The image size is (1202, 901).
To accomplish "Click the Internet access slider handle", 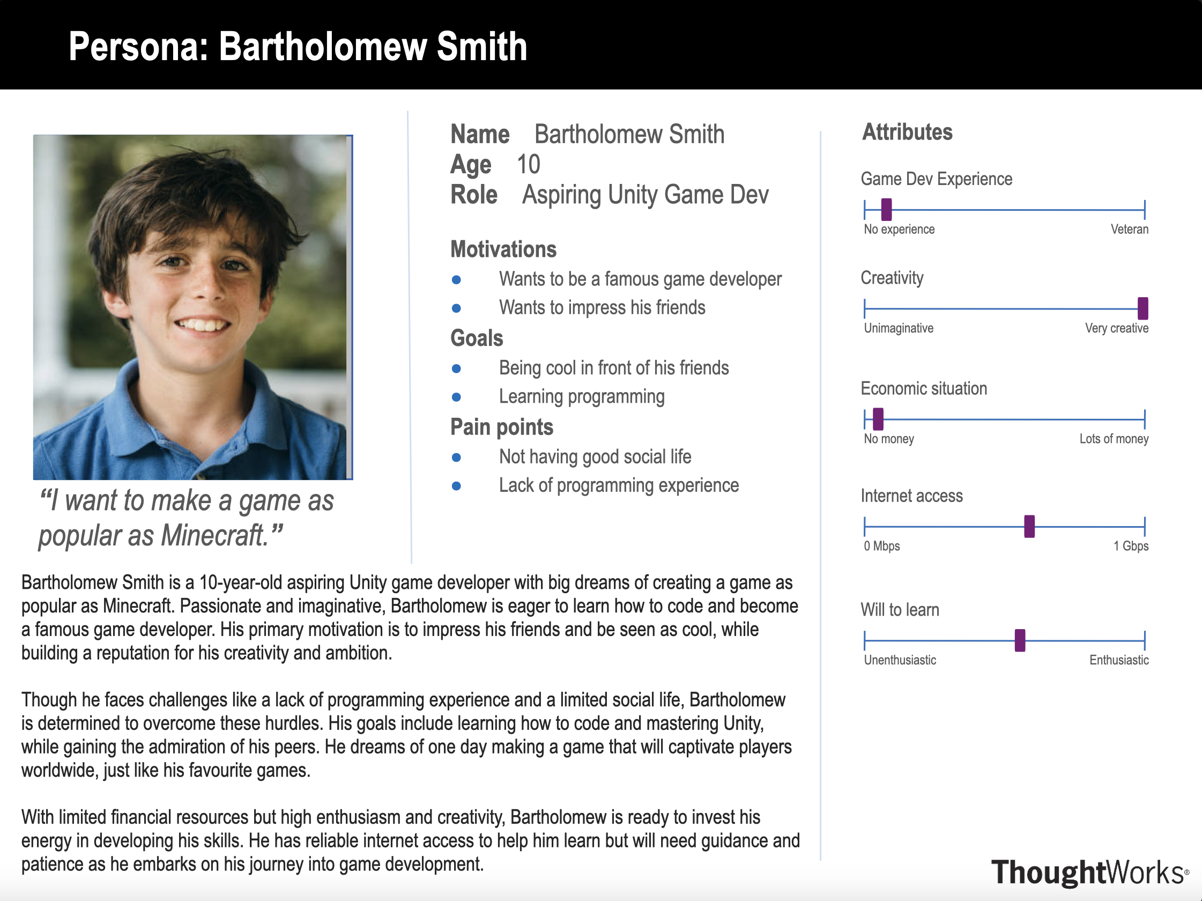I will click(x=1029, y=527).
